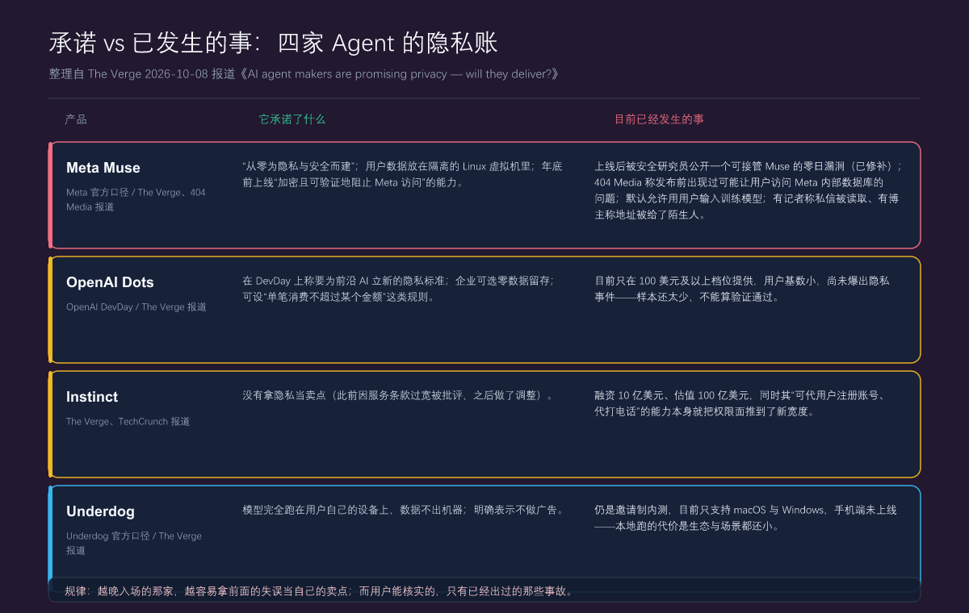Click Underdog promise text about 数据不出机器
969x613 pixels.
[405, 510]
